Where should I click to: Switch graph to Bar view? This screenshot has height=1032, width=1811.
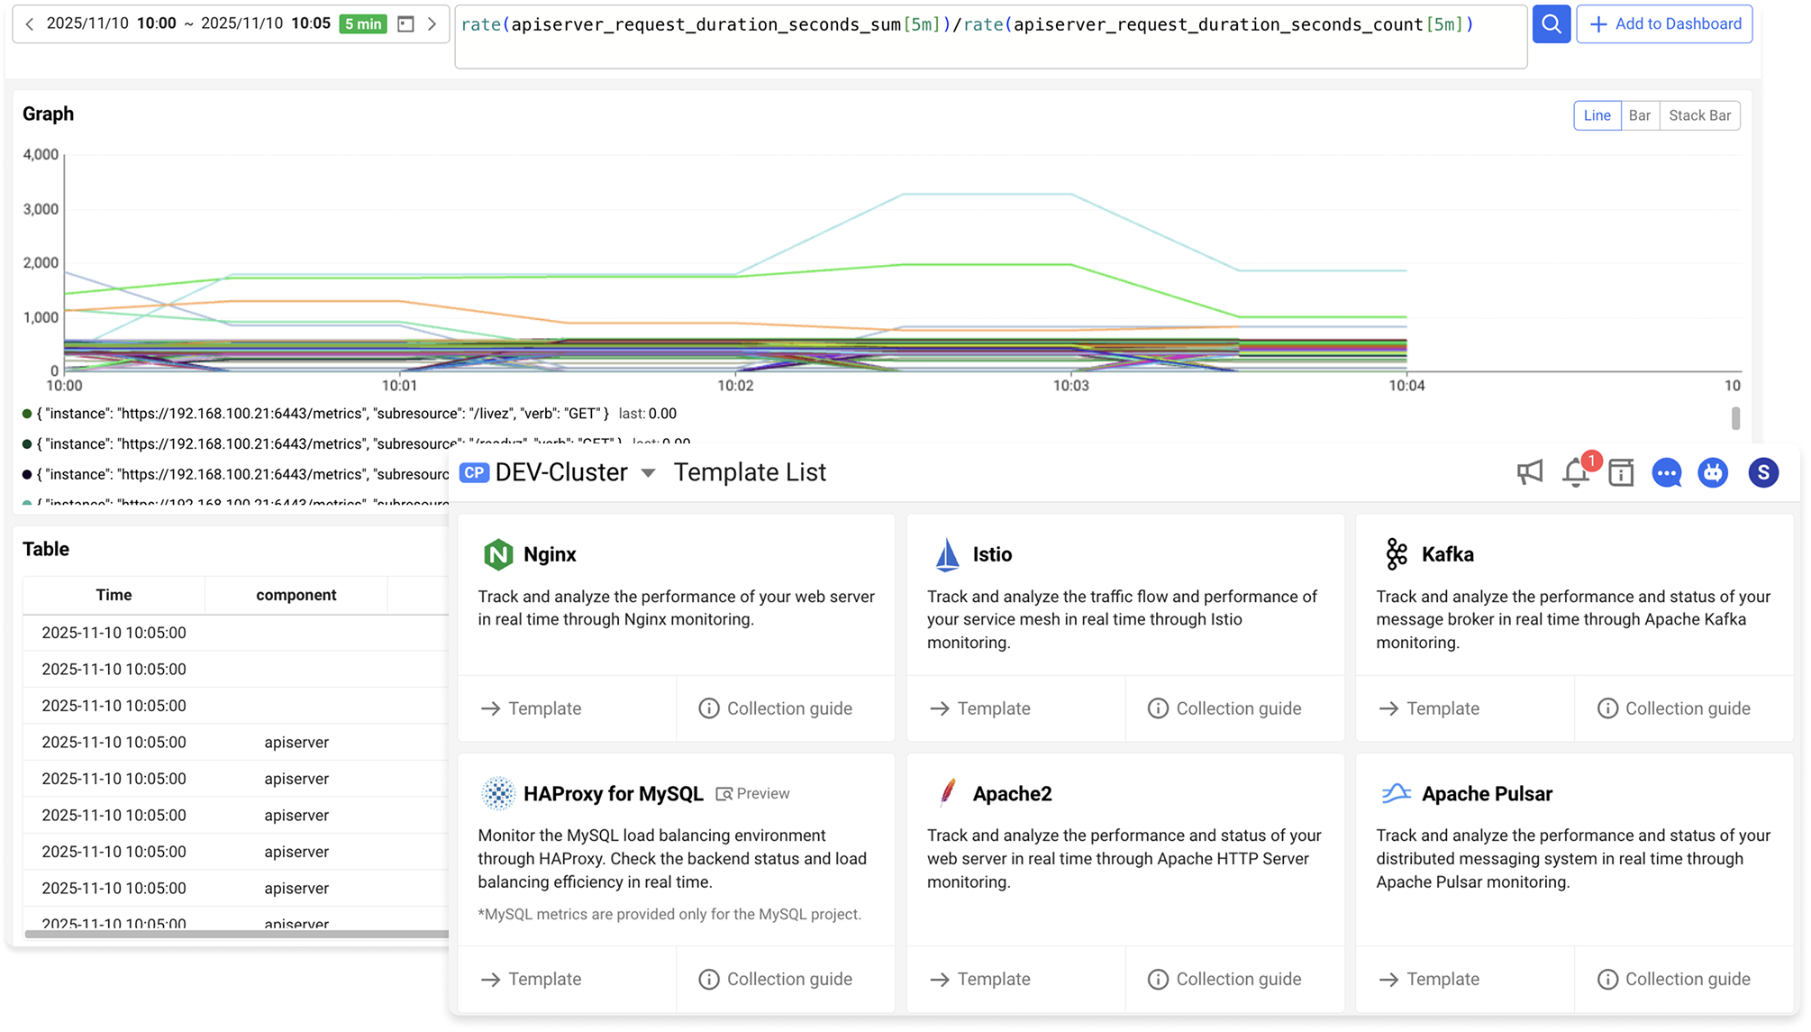click(1639, 115)
